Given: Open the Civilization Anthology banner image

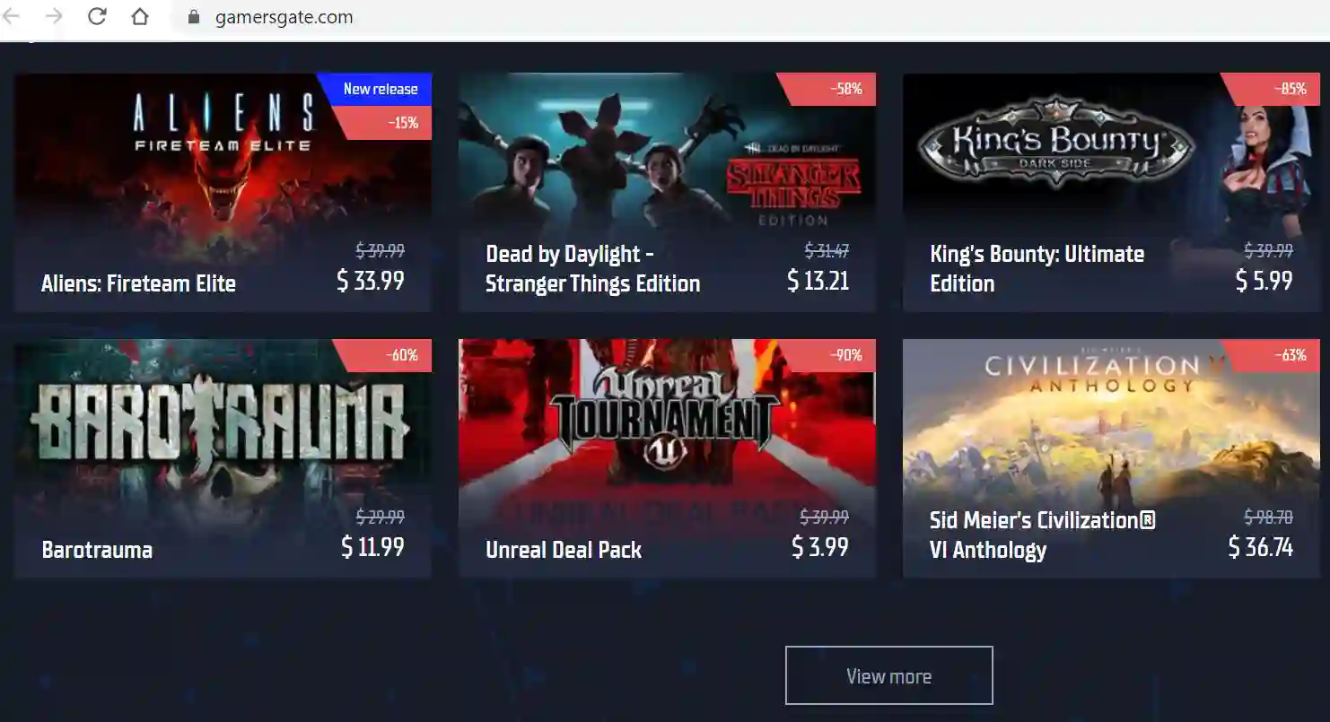Looking at the screenshot, I should click(x=1111, y=419).
